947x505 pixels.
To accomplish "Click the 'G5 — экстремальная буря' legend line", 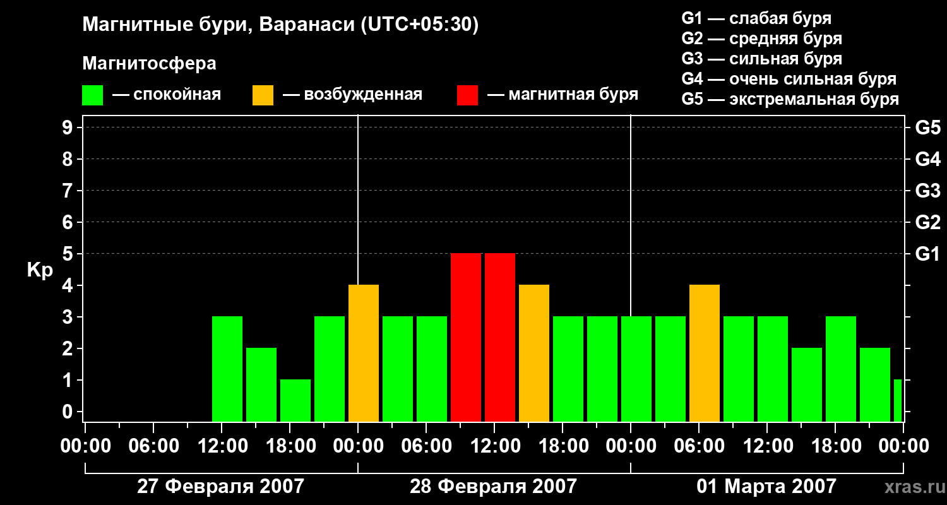I will [790, 99].
